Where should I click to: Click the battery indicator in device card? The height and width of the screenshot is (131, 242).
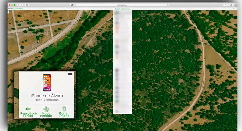[71, 74]
